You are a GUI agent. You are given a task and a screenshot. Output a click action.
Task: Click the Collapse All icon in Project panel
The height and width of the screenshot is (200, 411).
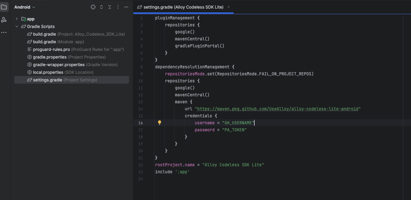pos(110,7)
